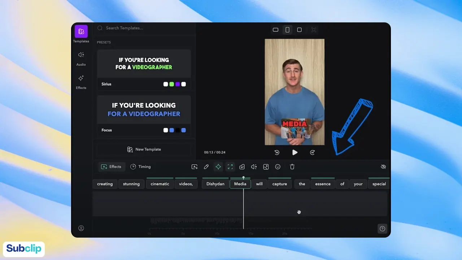Screen dimensions: 462x260
Task: Delete with the trash can icon
Action: click(292, 167)
